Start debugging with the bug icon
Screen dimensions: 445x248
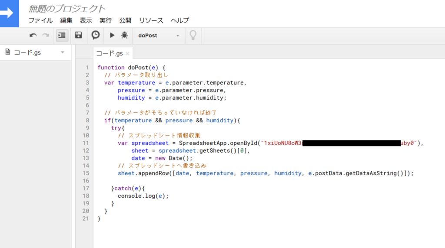(x=124, y=36)
